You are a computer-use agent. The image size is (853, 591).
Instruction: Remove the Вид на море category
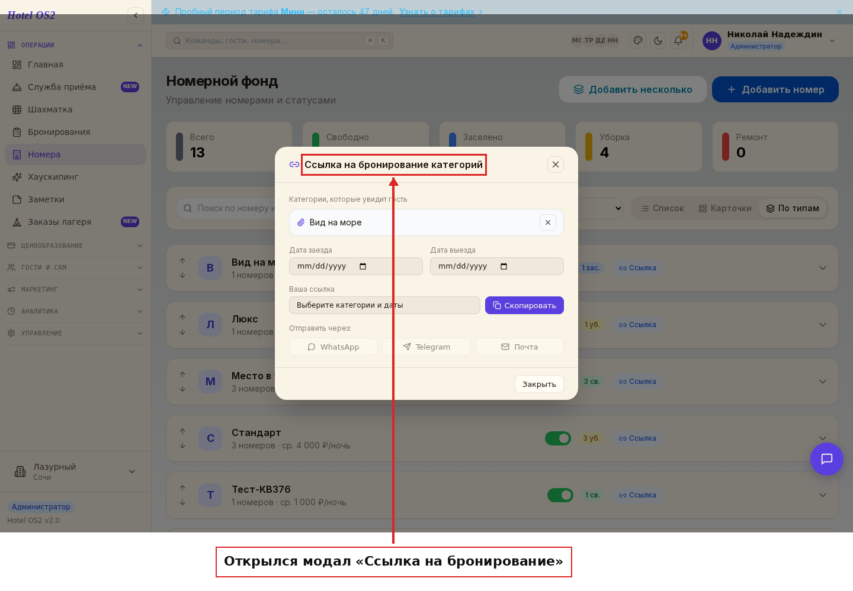(x=548, y=222)
